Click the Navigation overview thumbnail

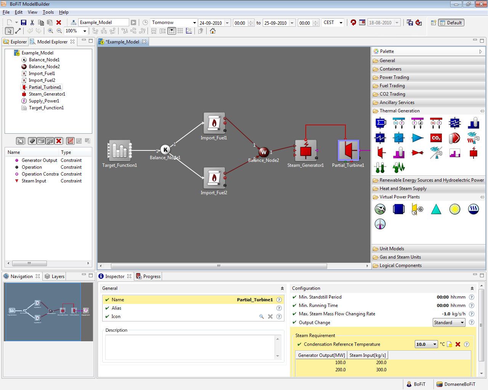tap(48, 312)
